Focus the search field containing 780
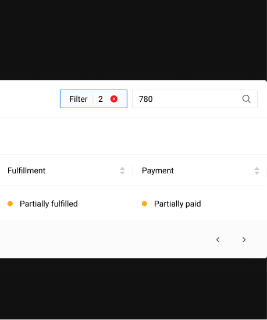This screenshot has width=267, height=320. point(195,99)
